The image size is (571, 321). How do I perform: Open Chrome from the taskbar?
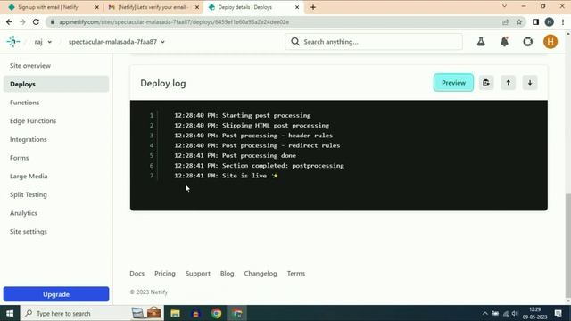216,313
